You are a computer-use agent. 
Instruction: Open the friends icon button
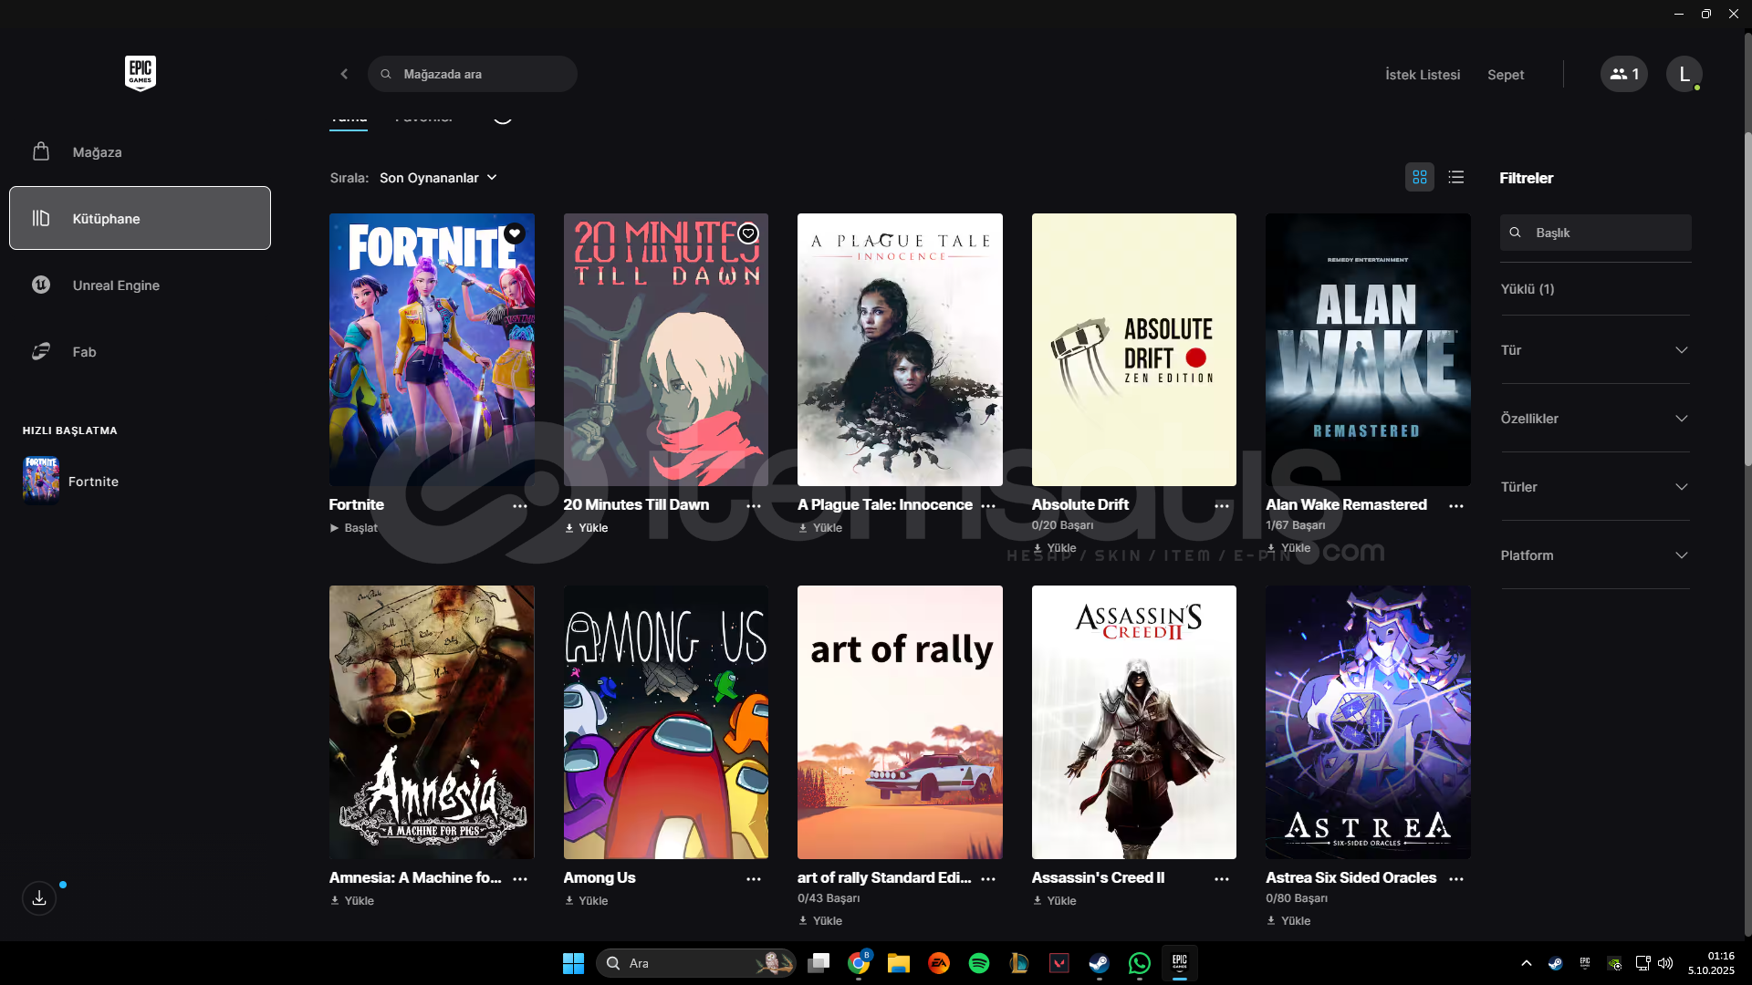click(1623, 74)
